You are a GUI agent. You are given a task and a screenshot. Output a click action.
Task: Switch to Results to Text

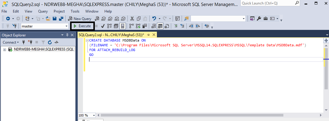point(154,26)
